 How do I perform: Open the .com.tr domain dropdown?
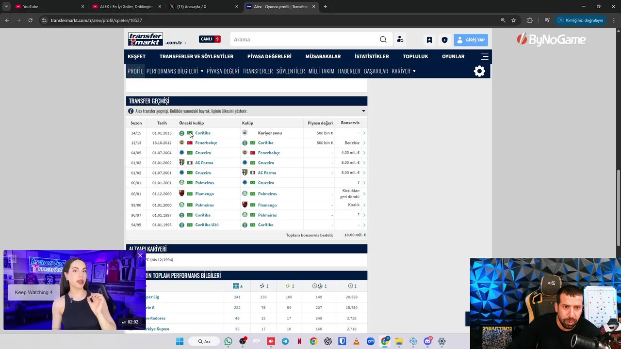[x=176, y=43]
